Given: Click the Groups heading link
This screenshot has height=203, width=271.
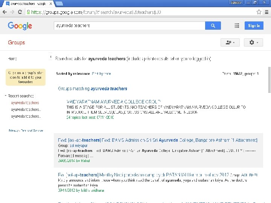Looking at the screenshot, I should (x=17, y=42).
